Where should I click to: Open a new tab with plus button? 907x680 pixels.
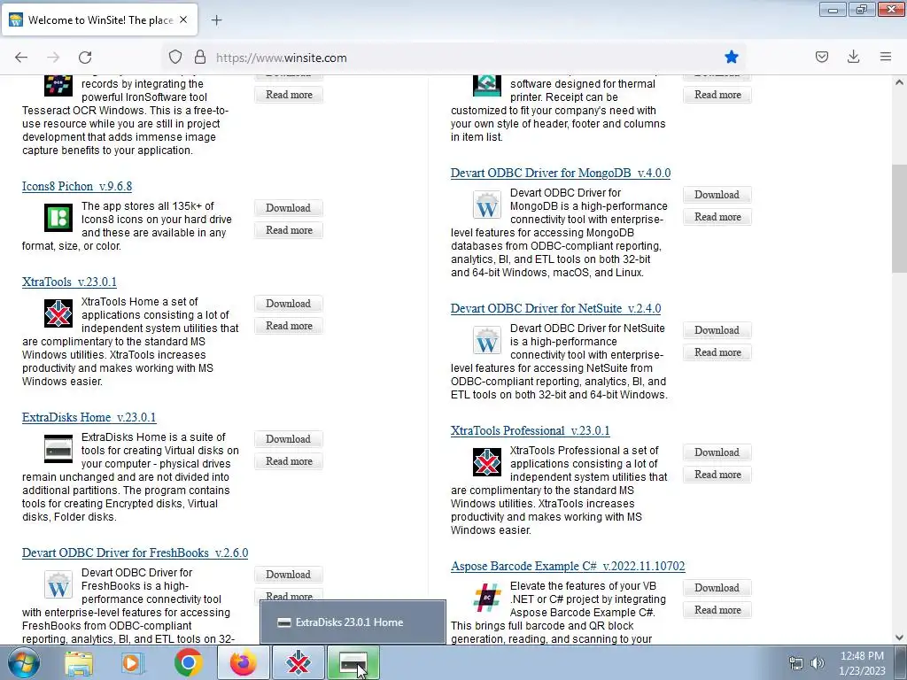click(x=216, y=20)
